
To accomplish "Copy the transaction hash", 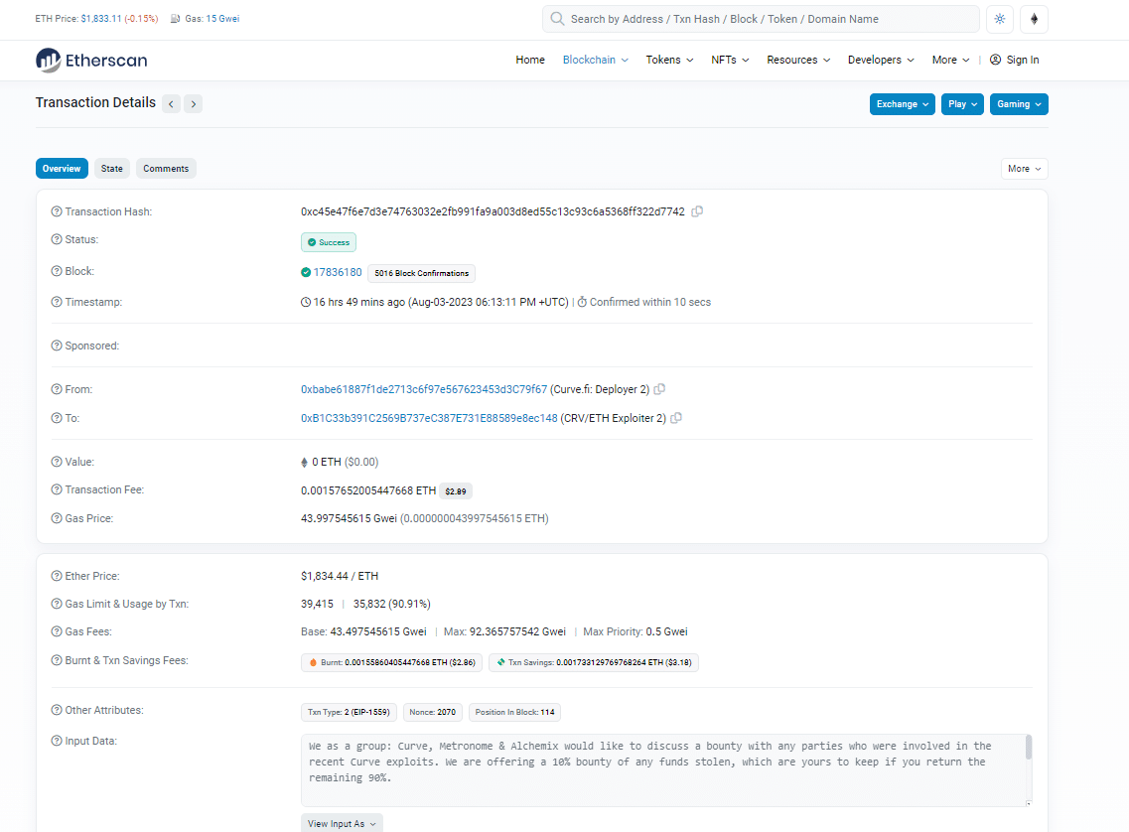I will pyautogui.click(x=697, y=211).
